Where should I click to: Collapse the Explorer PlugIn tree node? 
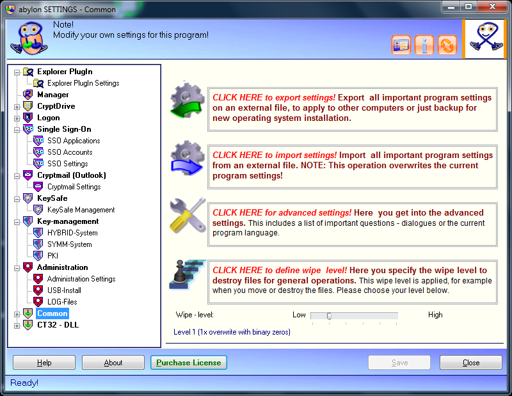[x=17, y=72]
